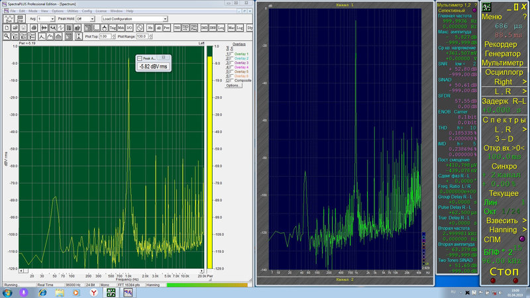
Task: Click the overlay Options... button
Action: (x=233, y=85)
